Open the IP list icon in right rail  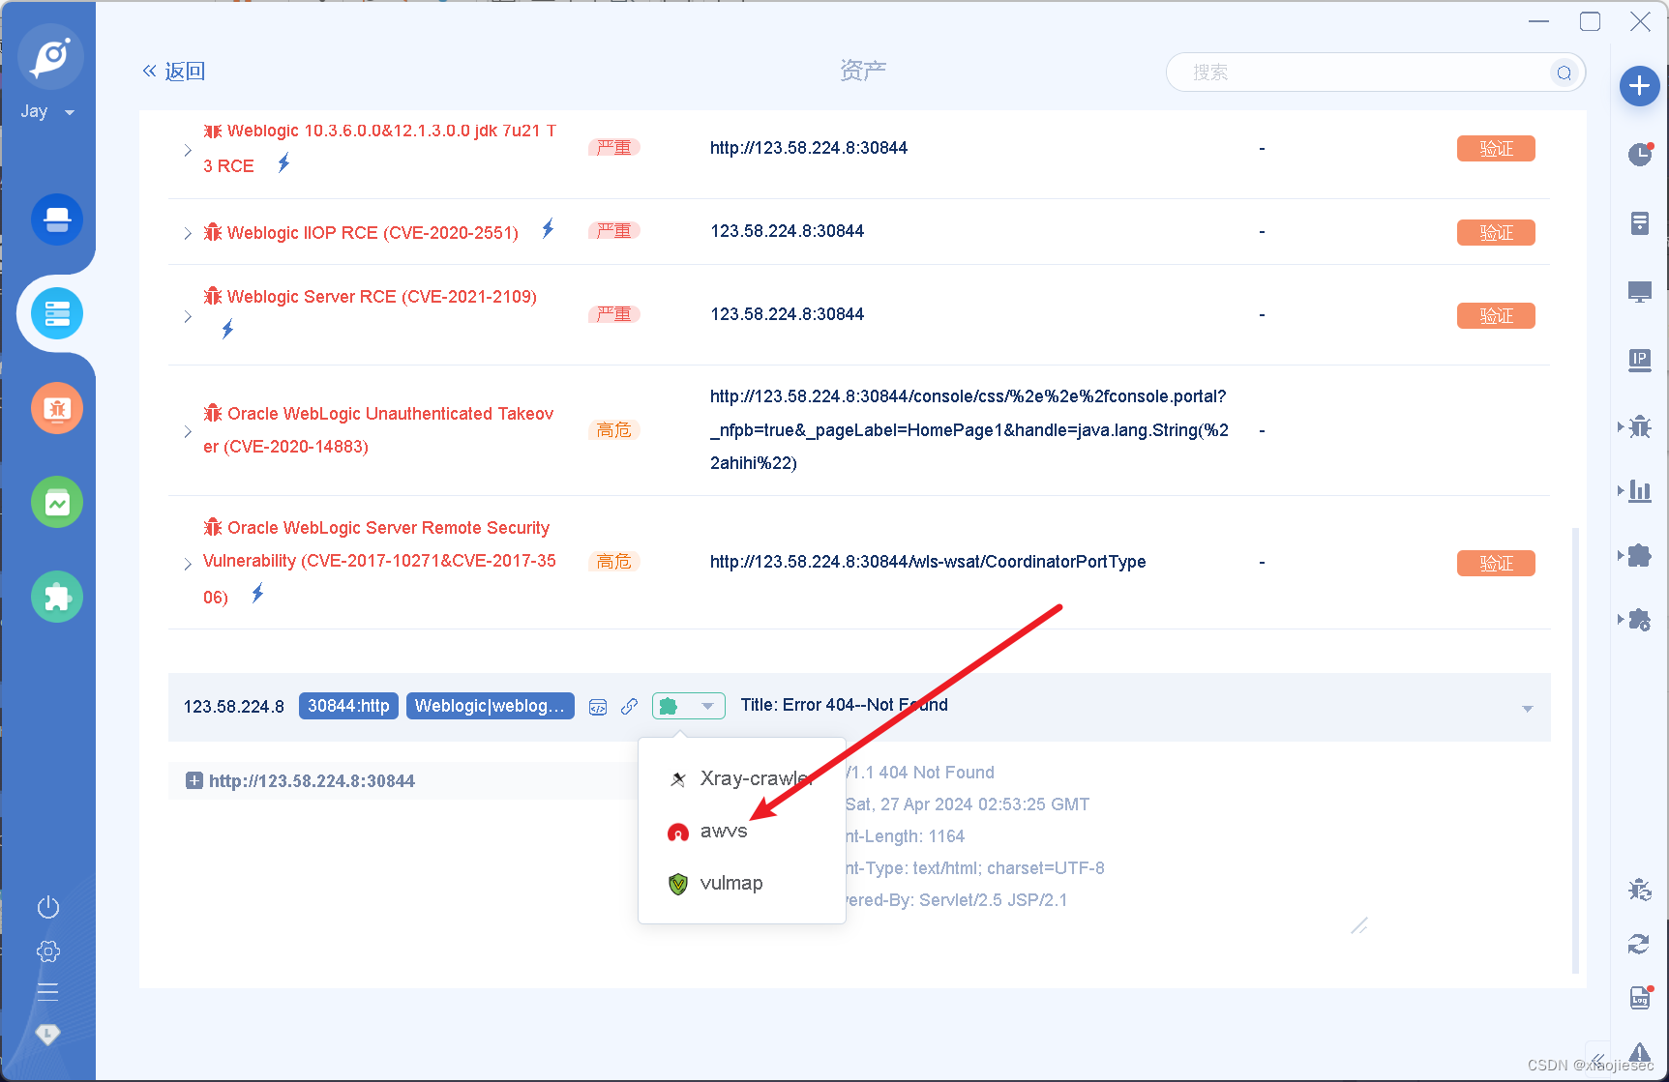pyautogui.click(x=1640, y=361)
